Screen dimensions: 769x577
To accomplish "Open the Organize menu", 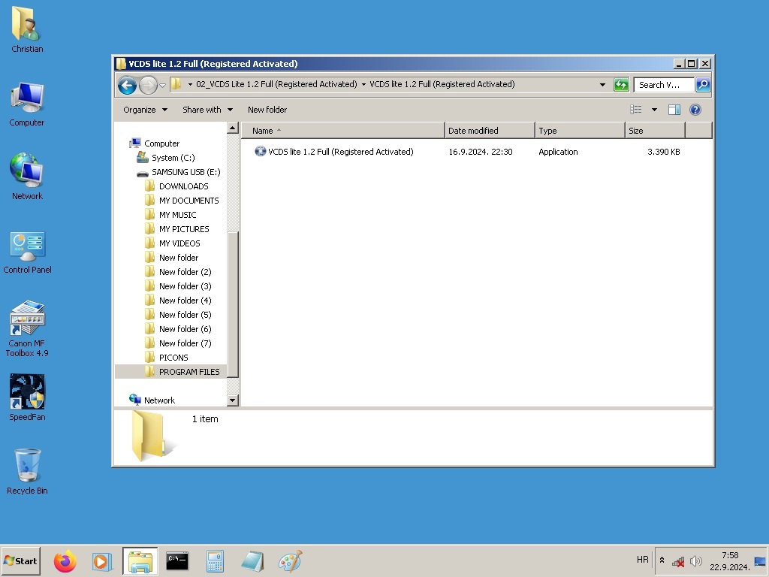I will pos(145,110).
